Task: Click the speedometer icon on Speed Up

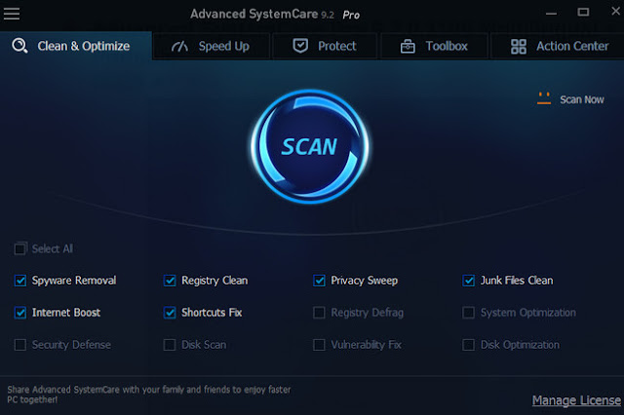Action: [x=179, y=47]
